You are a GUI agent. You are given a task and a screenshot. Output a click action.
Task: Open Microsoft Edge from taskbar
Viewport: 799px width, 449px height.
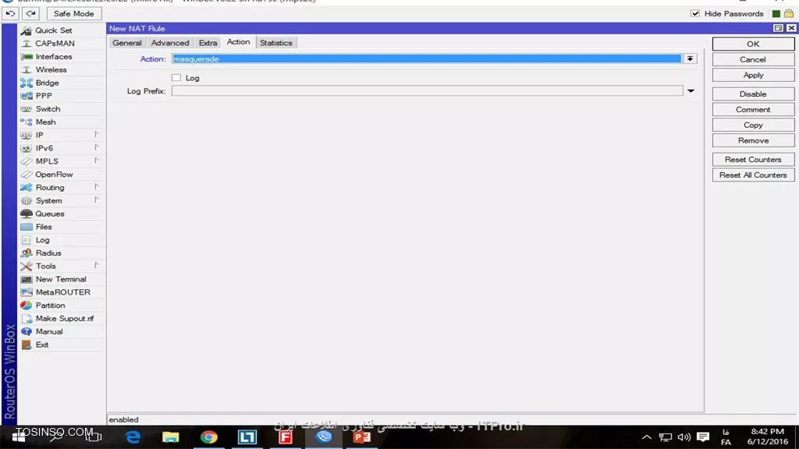[133, 437]
